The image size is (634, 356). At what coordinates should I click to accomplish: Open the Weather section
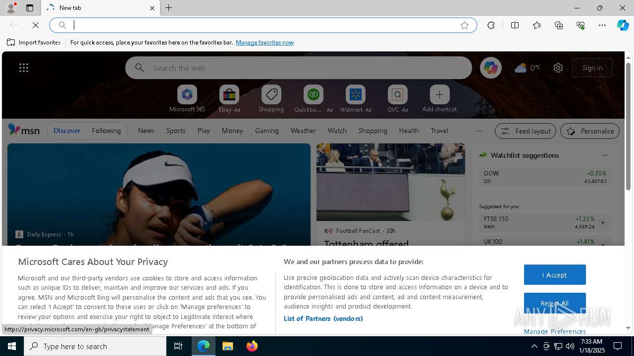(303, 131)
